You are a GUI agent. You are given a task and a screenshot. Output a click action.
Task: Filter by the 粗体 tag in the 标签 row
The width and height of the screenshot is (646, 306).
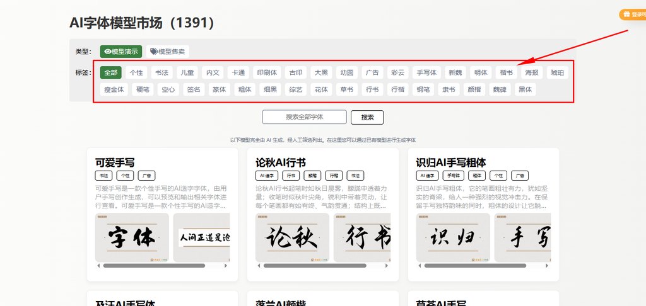pyautogui.click(x=245, y=89)
